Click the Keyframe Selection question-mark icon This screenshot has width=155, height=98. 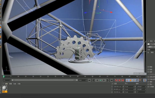[123, 80]
